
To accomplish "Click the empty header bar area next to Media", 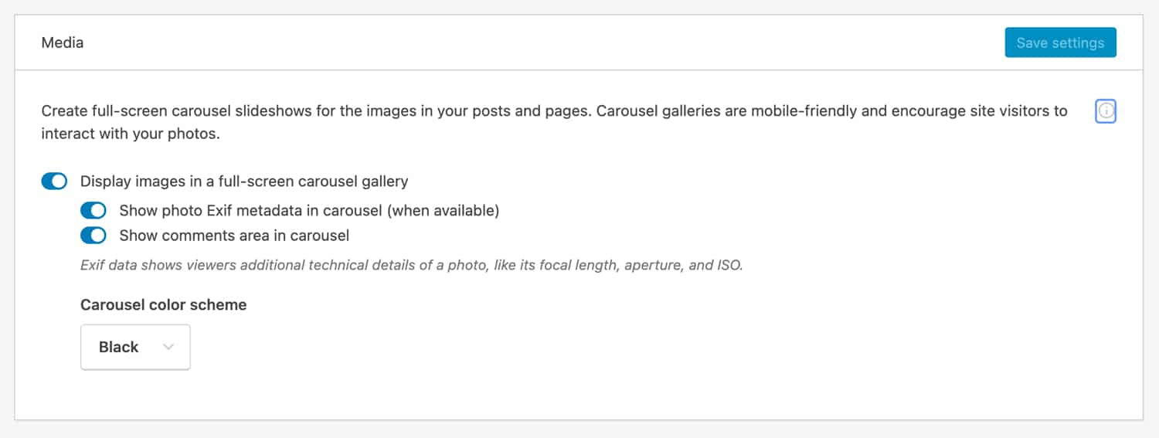I will tap(541, 42).
